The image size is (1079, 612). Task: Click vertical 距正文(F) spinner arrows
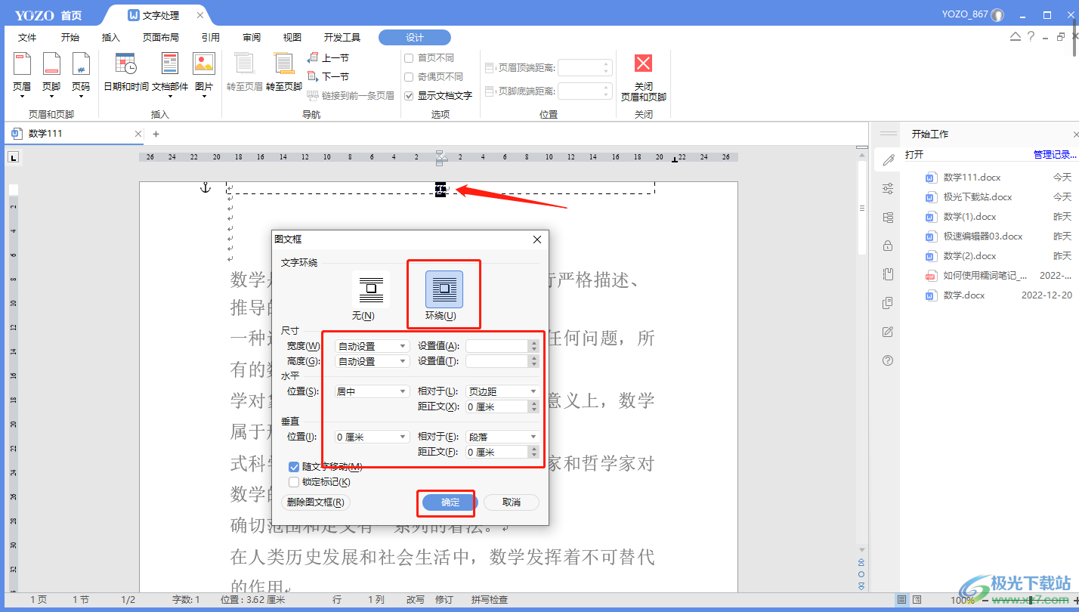coord(534,452)
